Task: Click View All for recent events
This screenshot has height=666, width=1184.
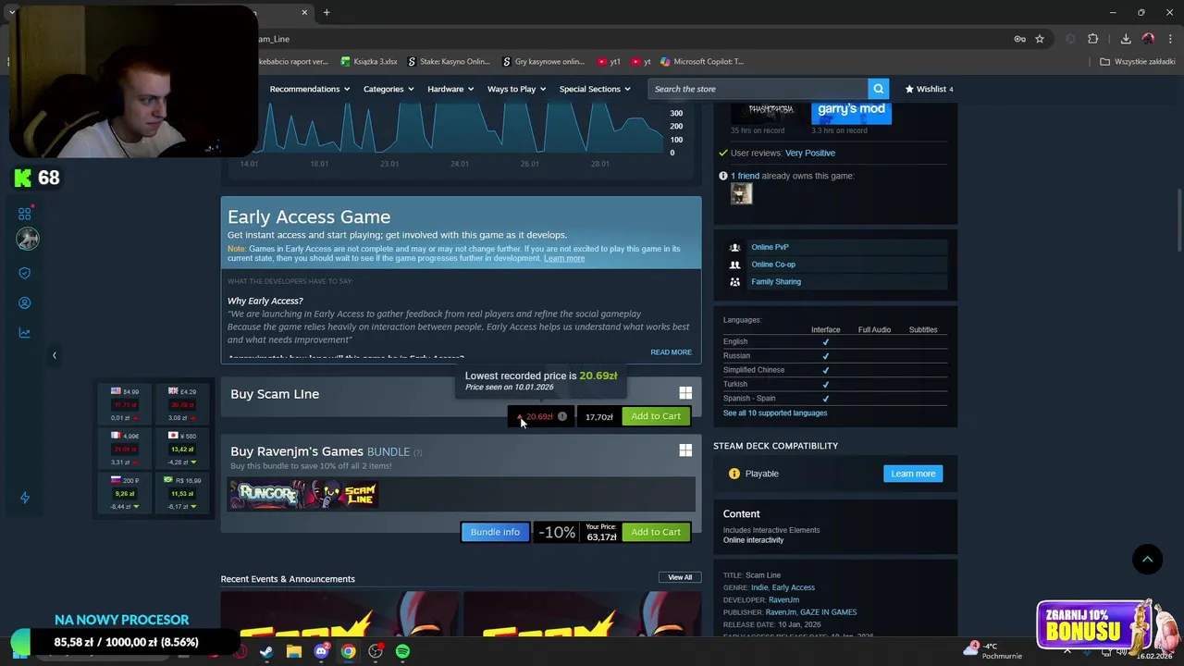Action: [680, 577]
